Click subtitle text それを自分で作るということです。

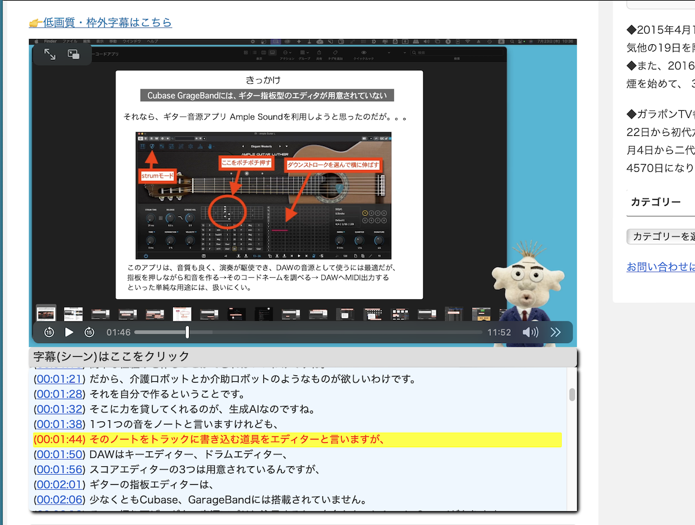click(167, 394)
